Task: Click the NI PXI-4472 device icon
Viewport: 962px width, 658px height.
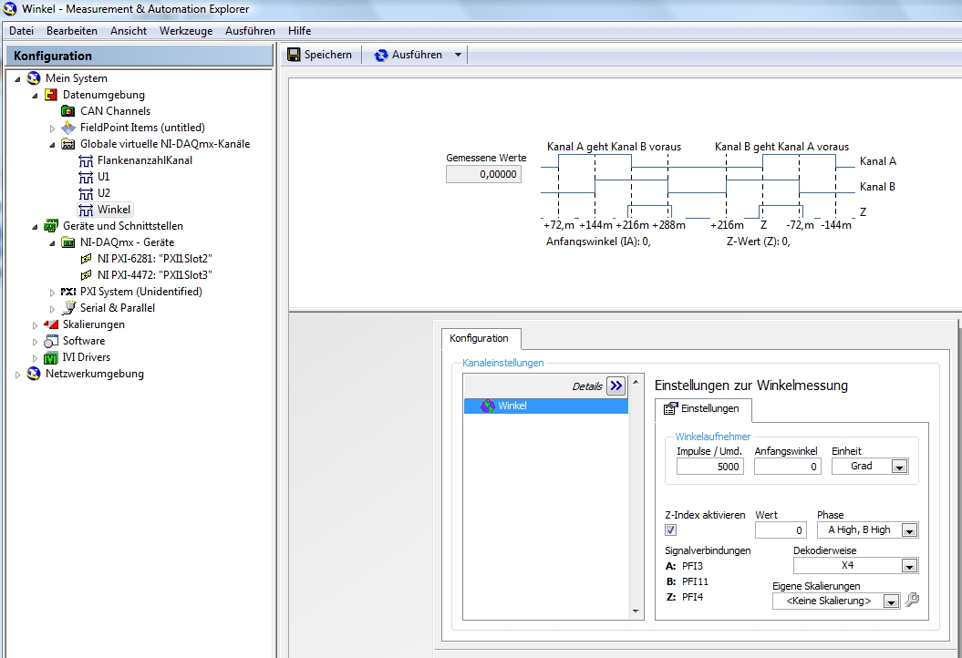Action: tap(86, 275)
